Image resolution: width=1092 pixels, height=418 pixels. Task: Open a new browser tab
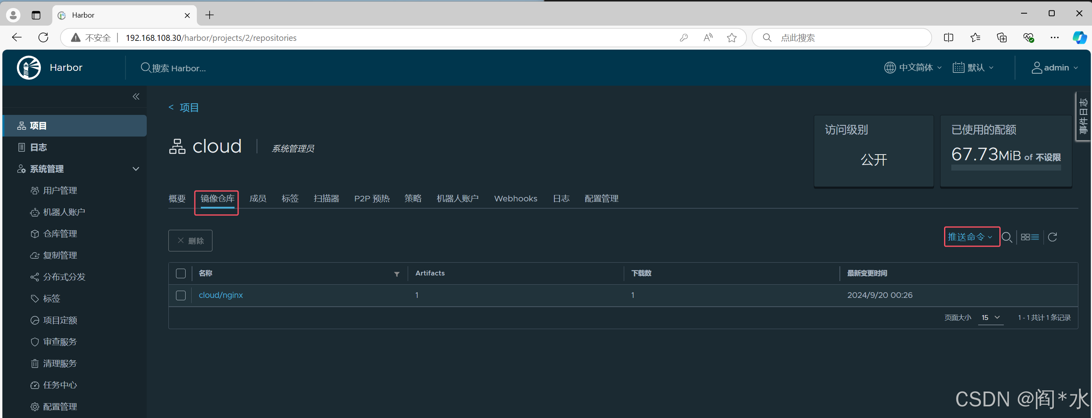(209, 15)
